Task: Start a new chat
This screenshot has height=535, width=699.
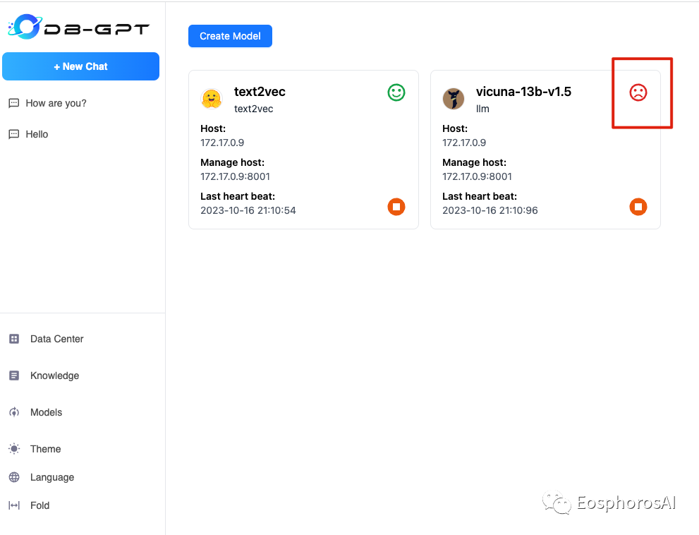Action: (80, 66)
